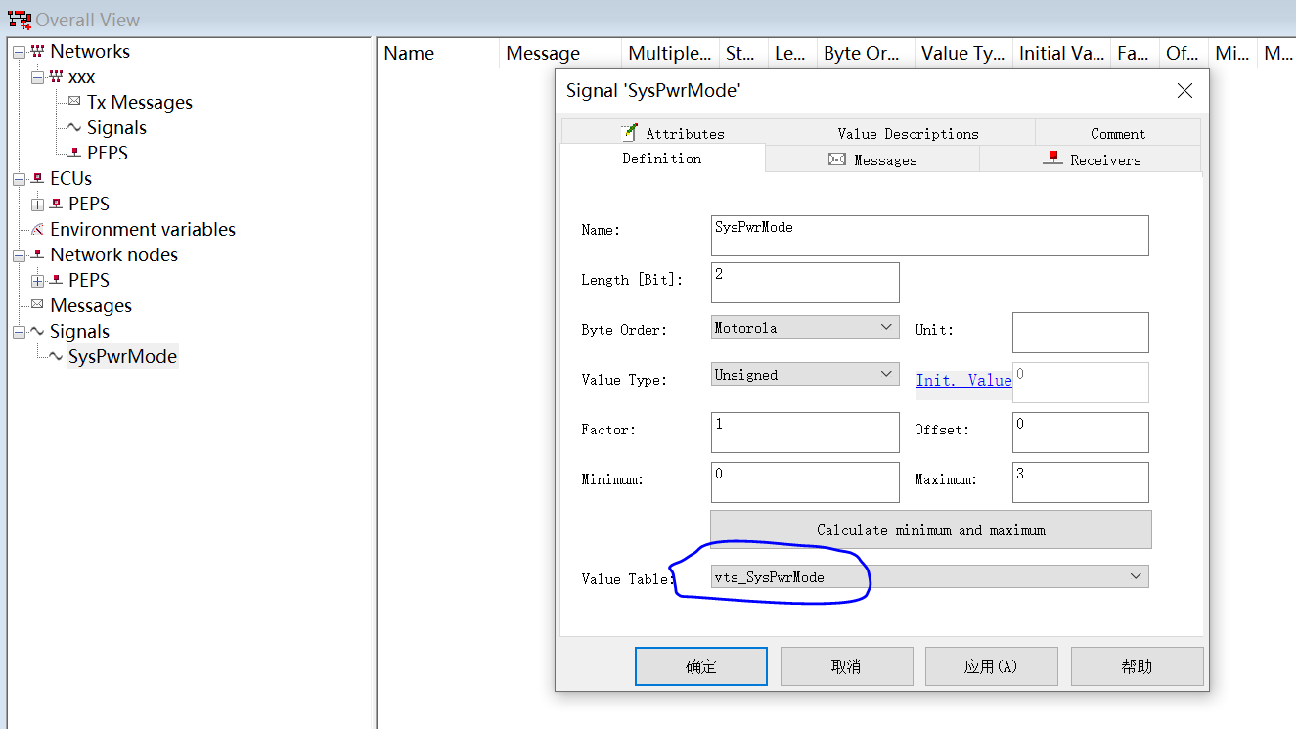Image resolution: width=1296 pixels, height=729 pixels.
Task: Click the flag icon on the Receivers tab
Action: (1053, 158)
